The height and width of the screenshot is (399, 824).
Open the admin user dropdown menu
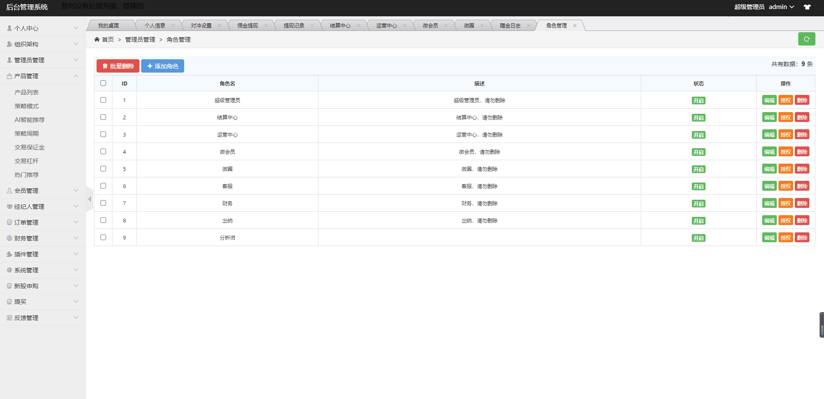(781, 7)
